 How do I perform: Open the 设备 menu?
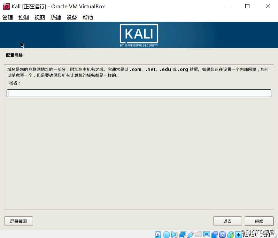point(72,17)
